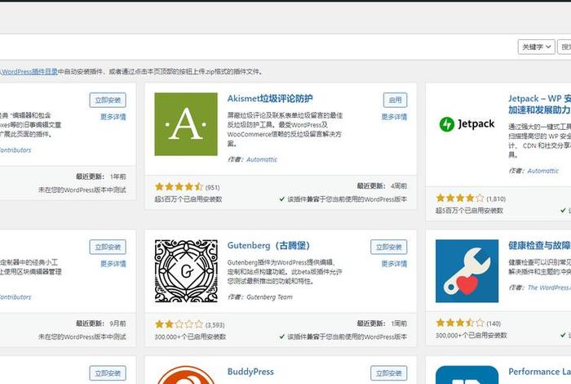Open Akismet垃圾评论防护 plugin title

270,99
